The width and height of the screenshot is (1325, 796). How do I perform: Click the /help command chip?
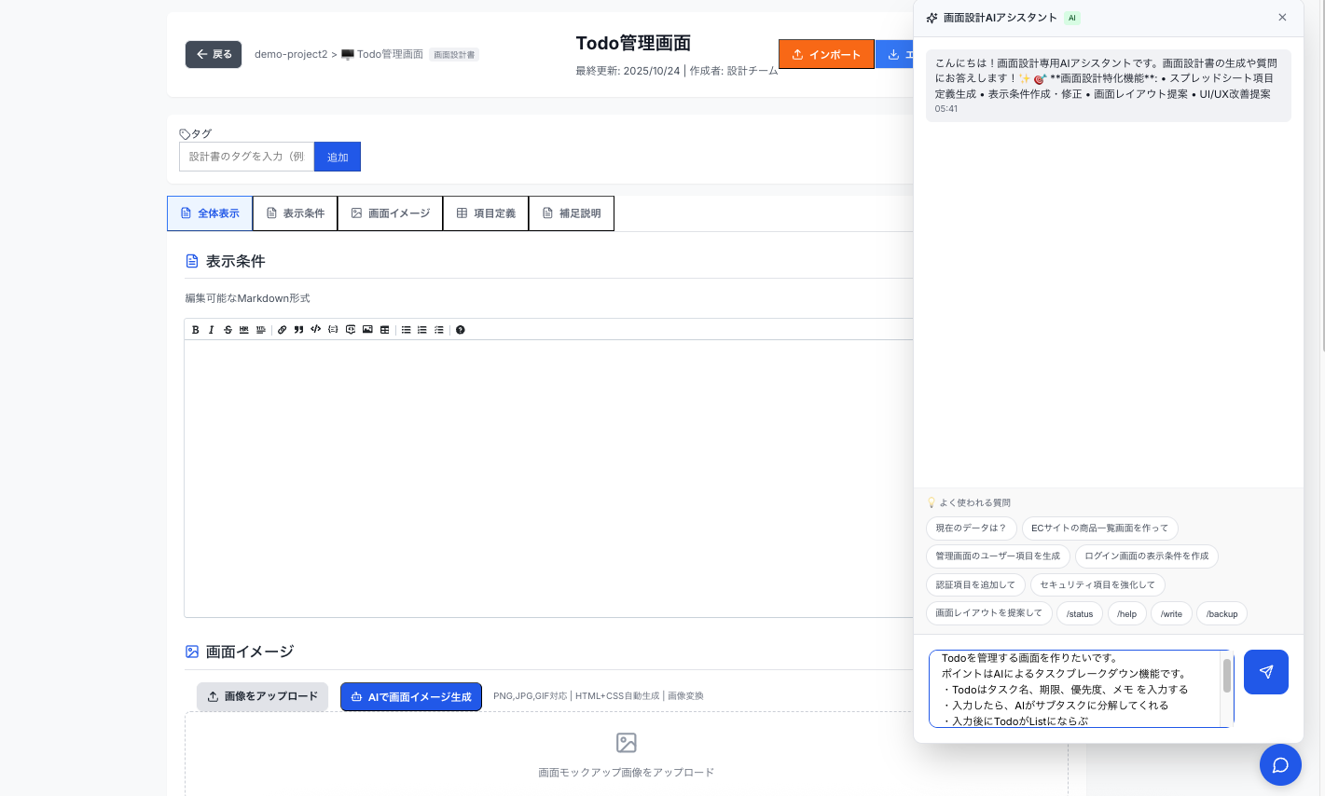(1127, 614)
